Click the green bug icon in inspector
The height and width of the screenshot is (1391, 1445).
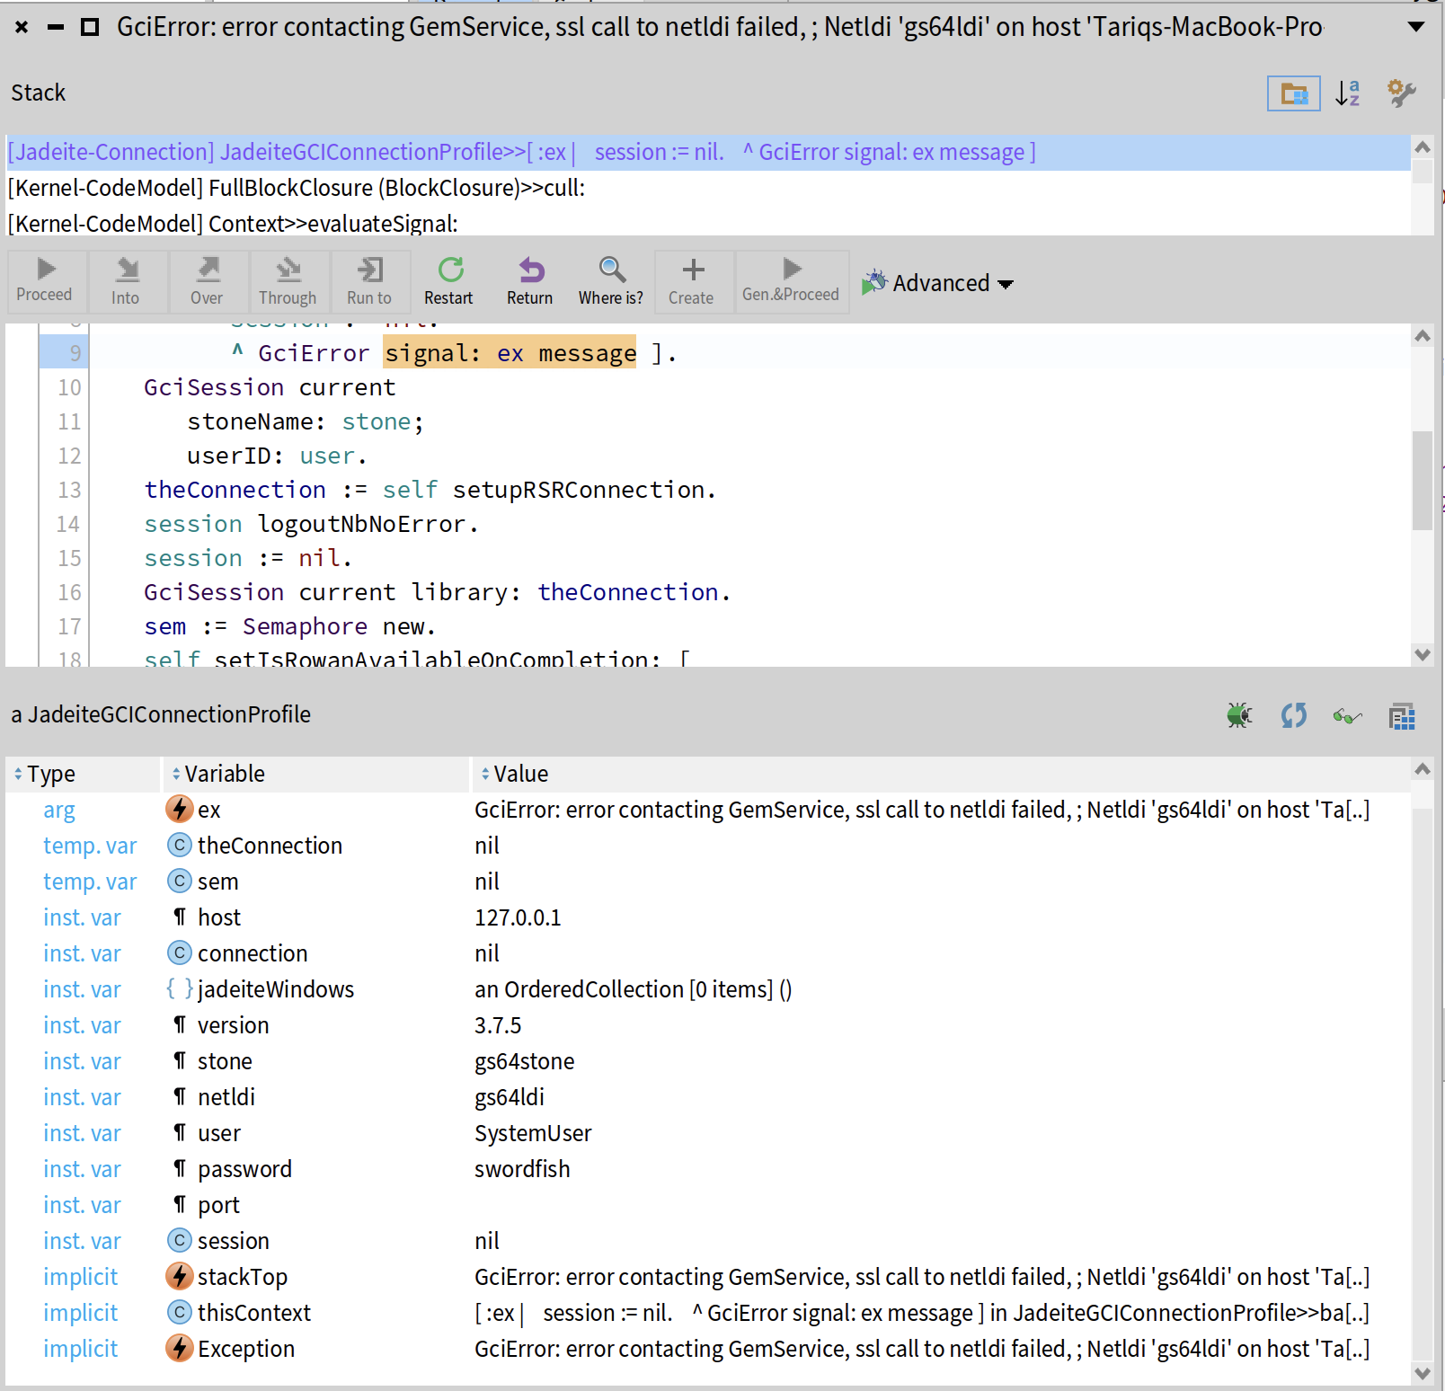click(x=1239, y=715)
